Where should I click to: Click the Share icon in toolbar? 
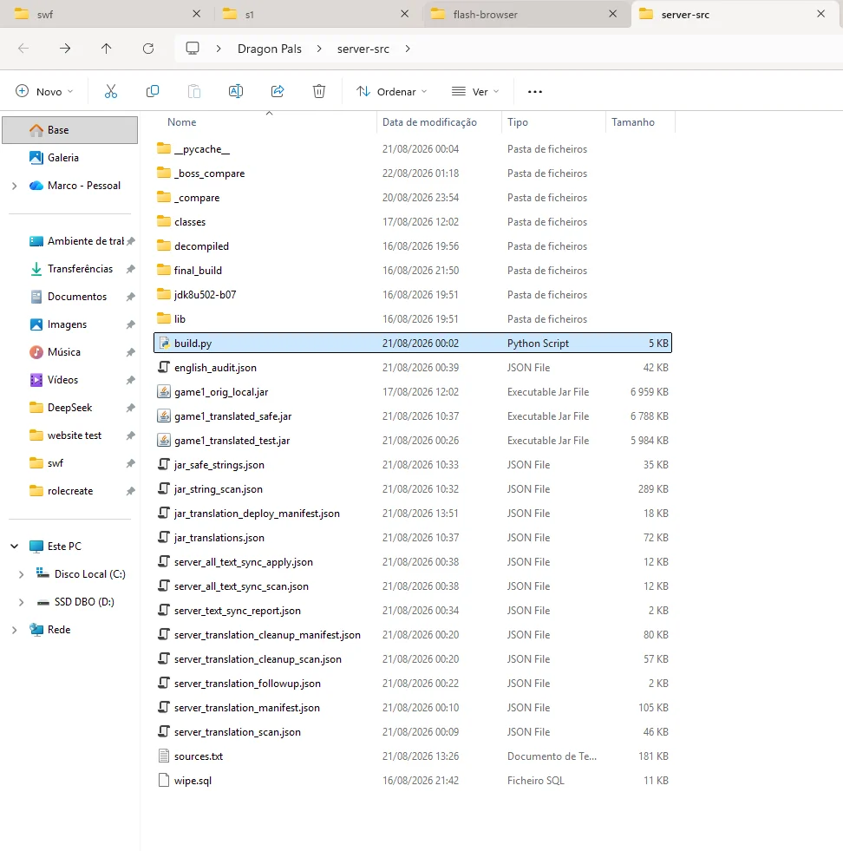coord(278,91)
